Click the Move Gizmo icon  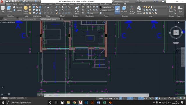[x=131, y=10]
